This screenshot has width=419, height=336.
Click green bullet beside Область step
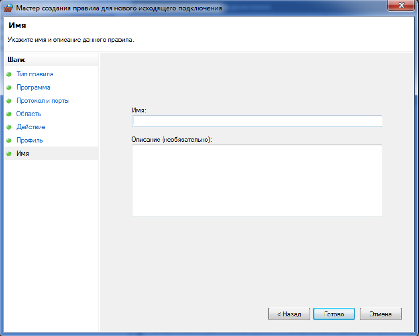click(x=9, y=114)
